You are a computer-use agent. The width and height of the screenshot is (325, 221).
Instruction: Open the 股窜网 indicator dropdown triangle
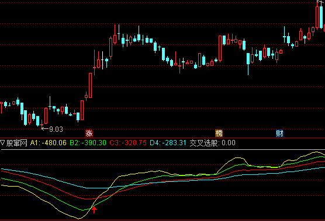(x=2, y=143)
